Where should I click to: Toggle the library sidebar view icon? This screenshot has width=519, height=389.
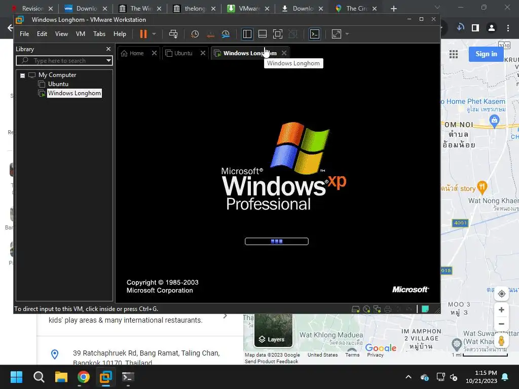(x=247, y=34)
